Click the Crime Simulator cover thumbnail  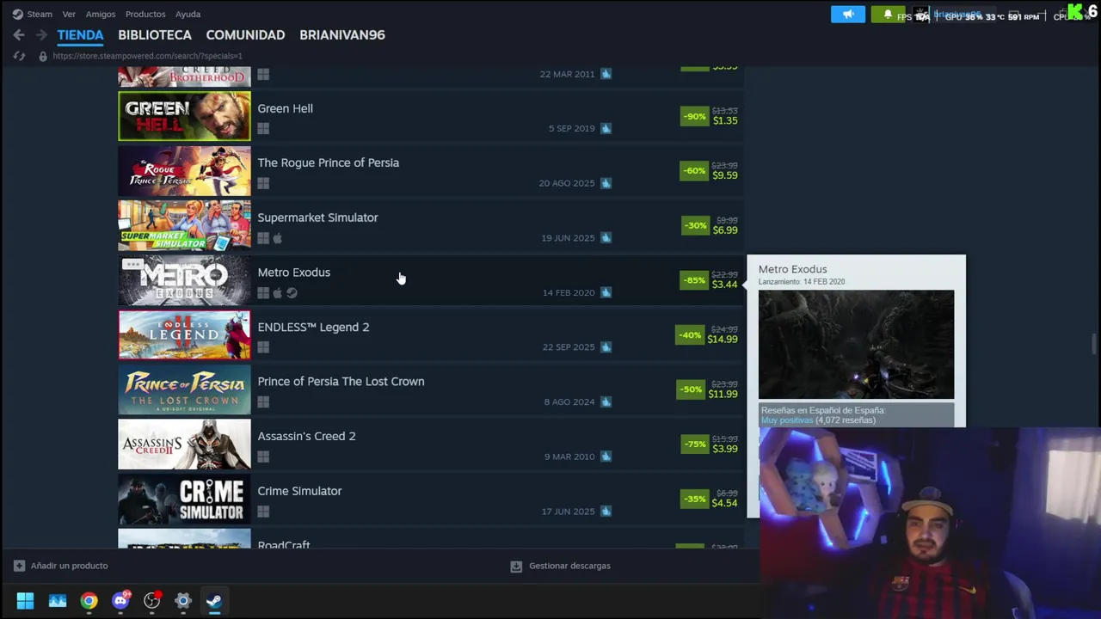coord(184,499)
